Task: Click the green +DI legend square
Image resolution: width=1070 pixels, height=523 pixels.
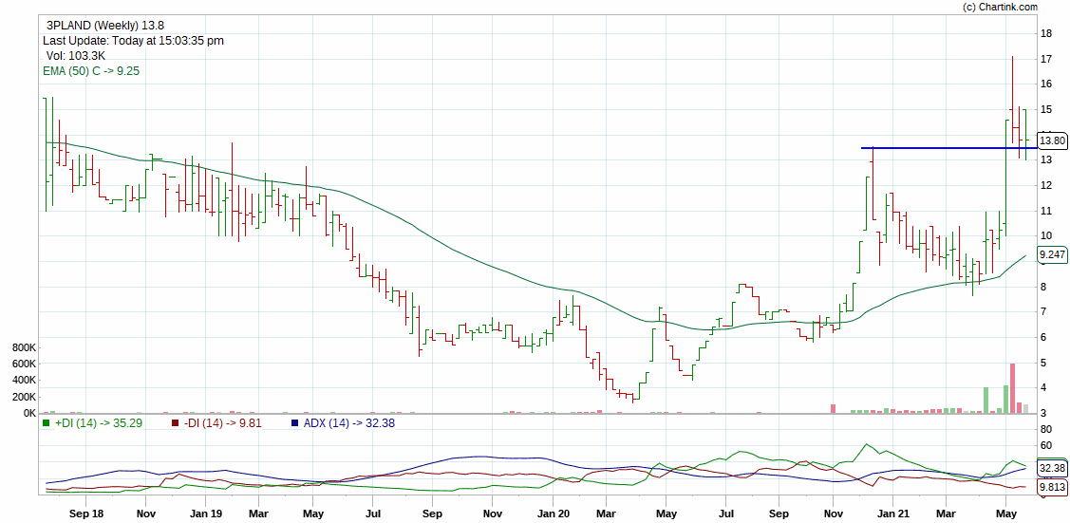Action: click(46, 422)
